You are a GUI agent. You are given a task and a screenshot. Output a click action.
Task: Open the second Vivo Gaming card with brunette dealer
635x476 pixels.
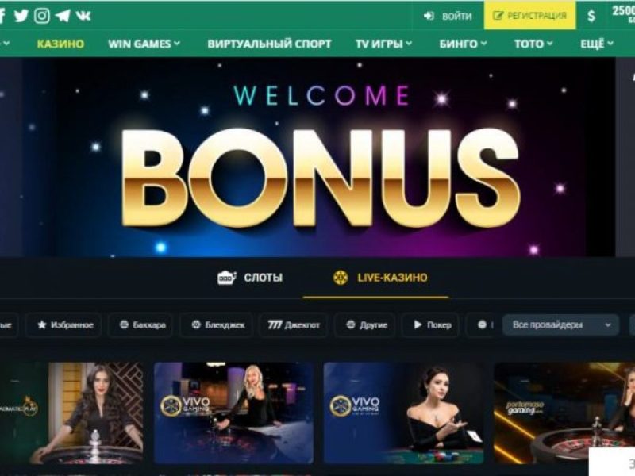coord(403,413)
